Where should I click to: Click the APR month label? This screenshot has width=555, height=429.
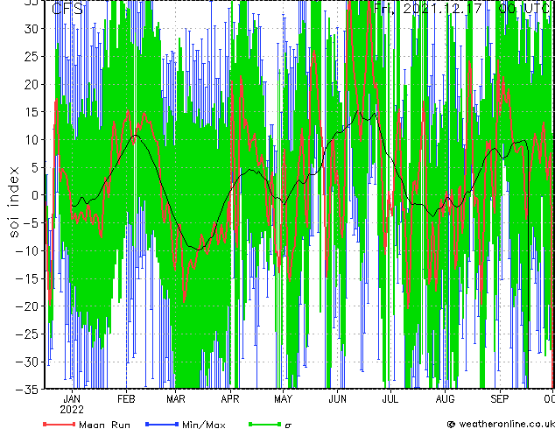(230, 399)
